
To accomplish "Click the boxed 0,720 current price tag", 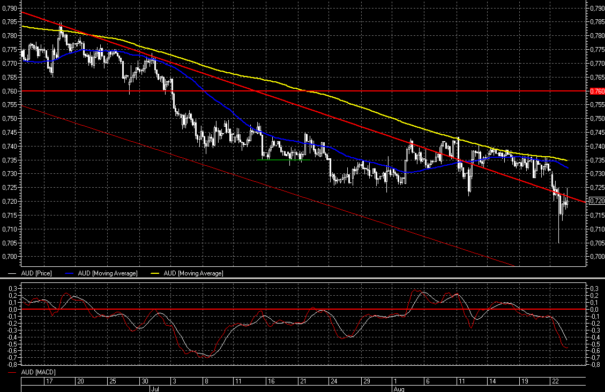I will click(x=596, y=201).
